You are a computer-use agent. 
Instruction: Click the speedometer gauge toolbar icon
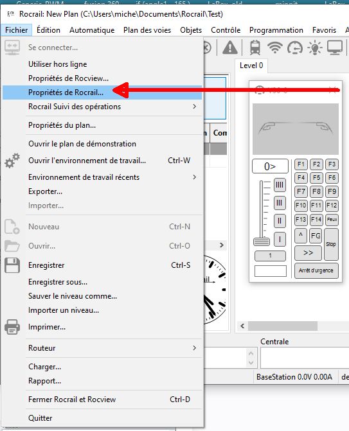tap(295, 48)
